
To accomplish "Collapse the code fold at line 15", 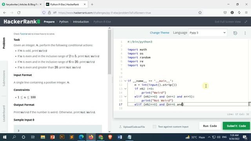I will (125, 97).
